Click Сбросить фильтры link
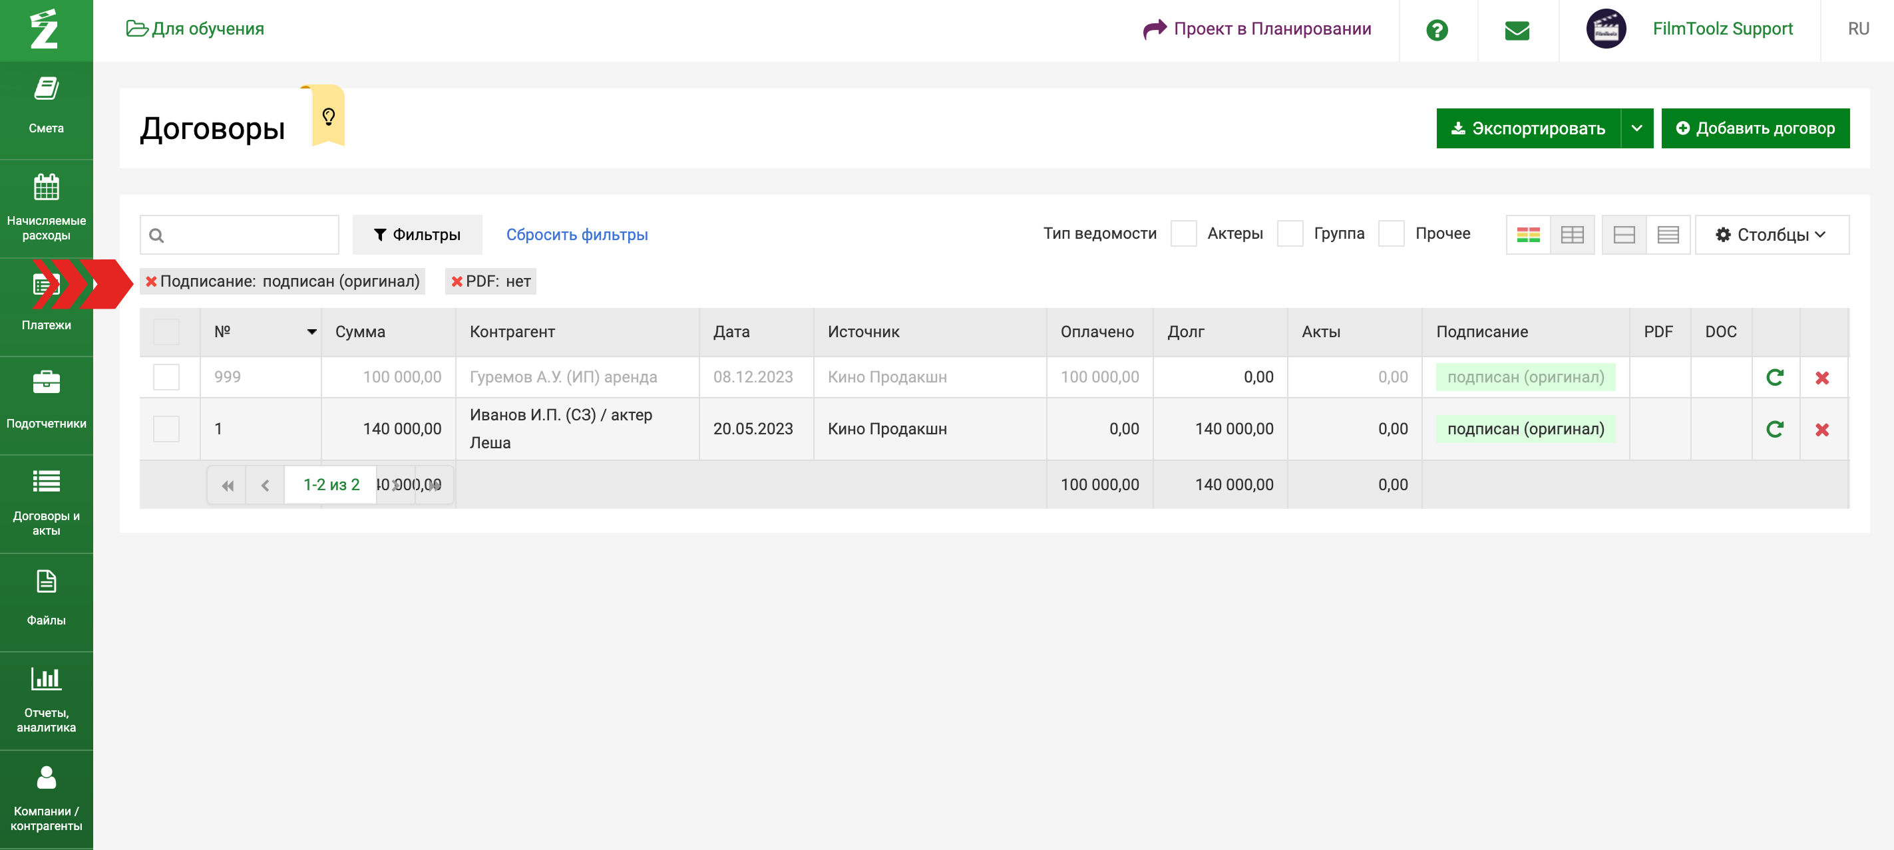Viewport: 1894px width, 850px height. point(576,235)
